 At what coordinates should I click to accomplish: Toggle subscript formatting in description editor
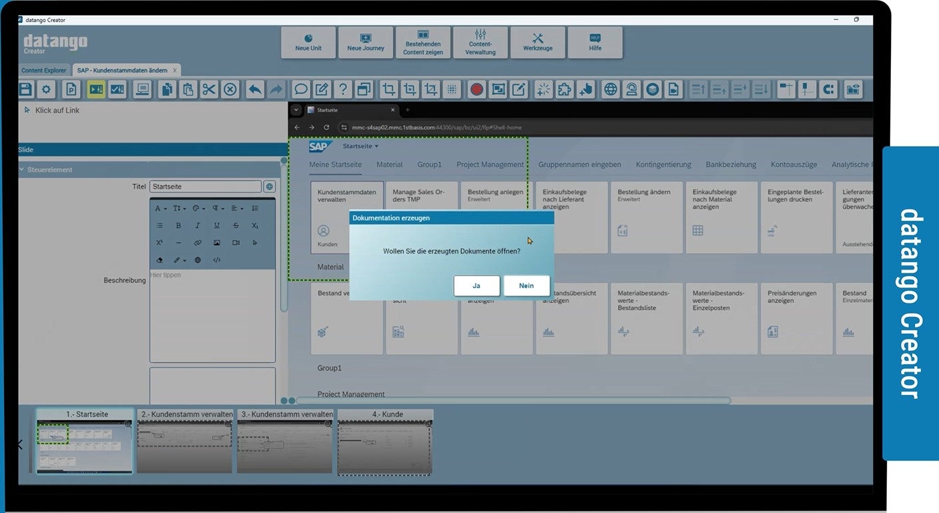click(x=255, y=225)
